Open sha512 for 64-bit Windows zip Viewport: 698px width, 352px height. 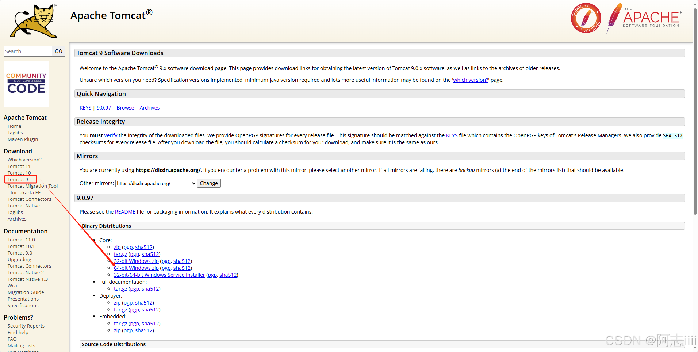coord(182,268)
